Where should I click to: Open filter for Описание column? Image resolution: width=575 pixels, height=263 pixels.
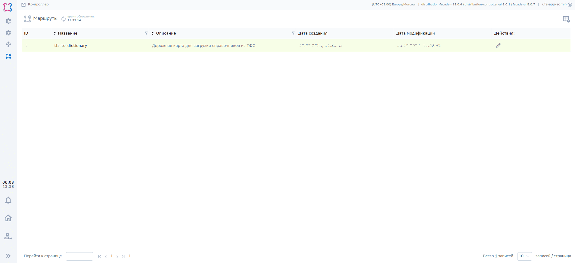click(x=293, y=33)
